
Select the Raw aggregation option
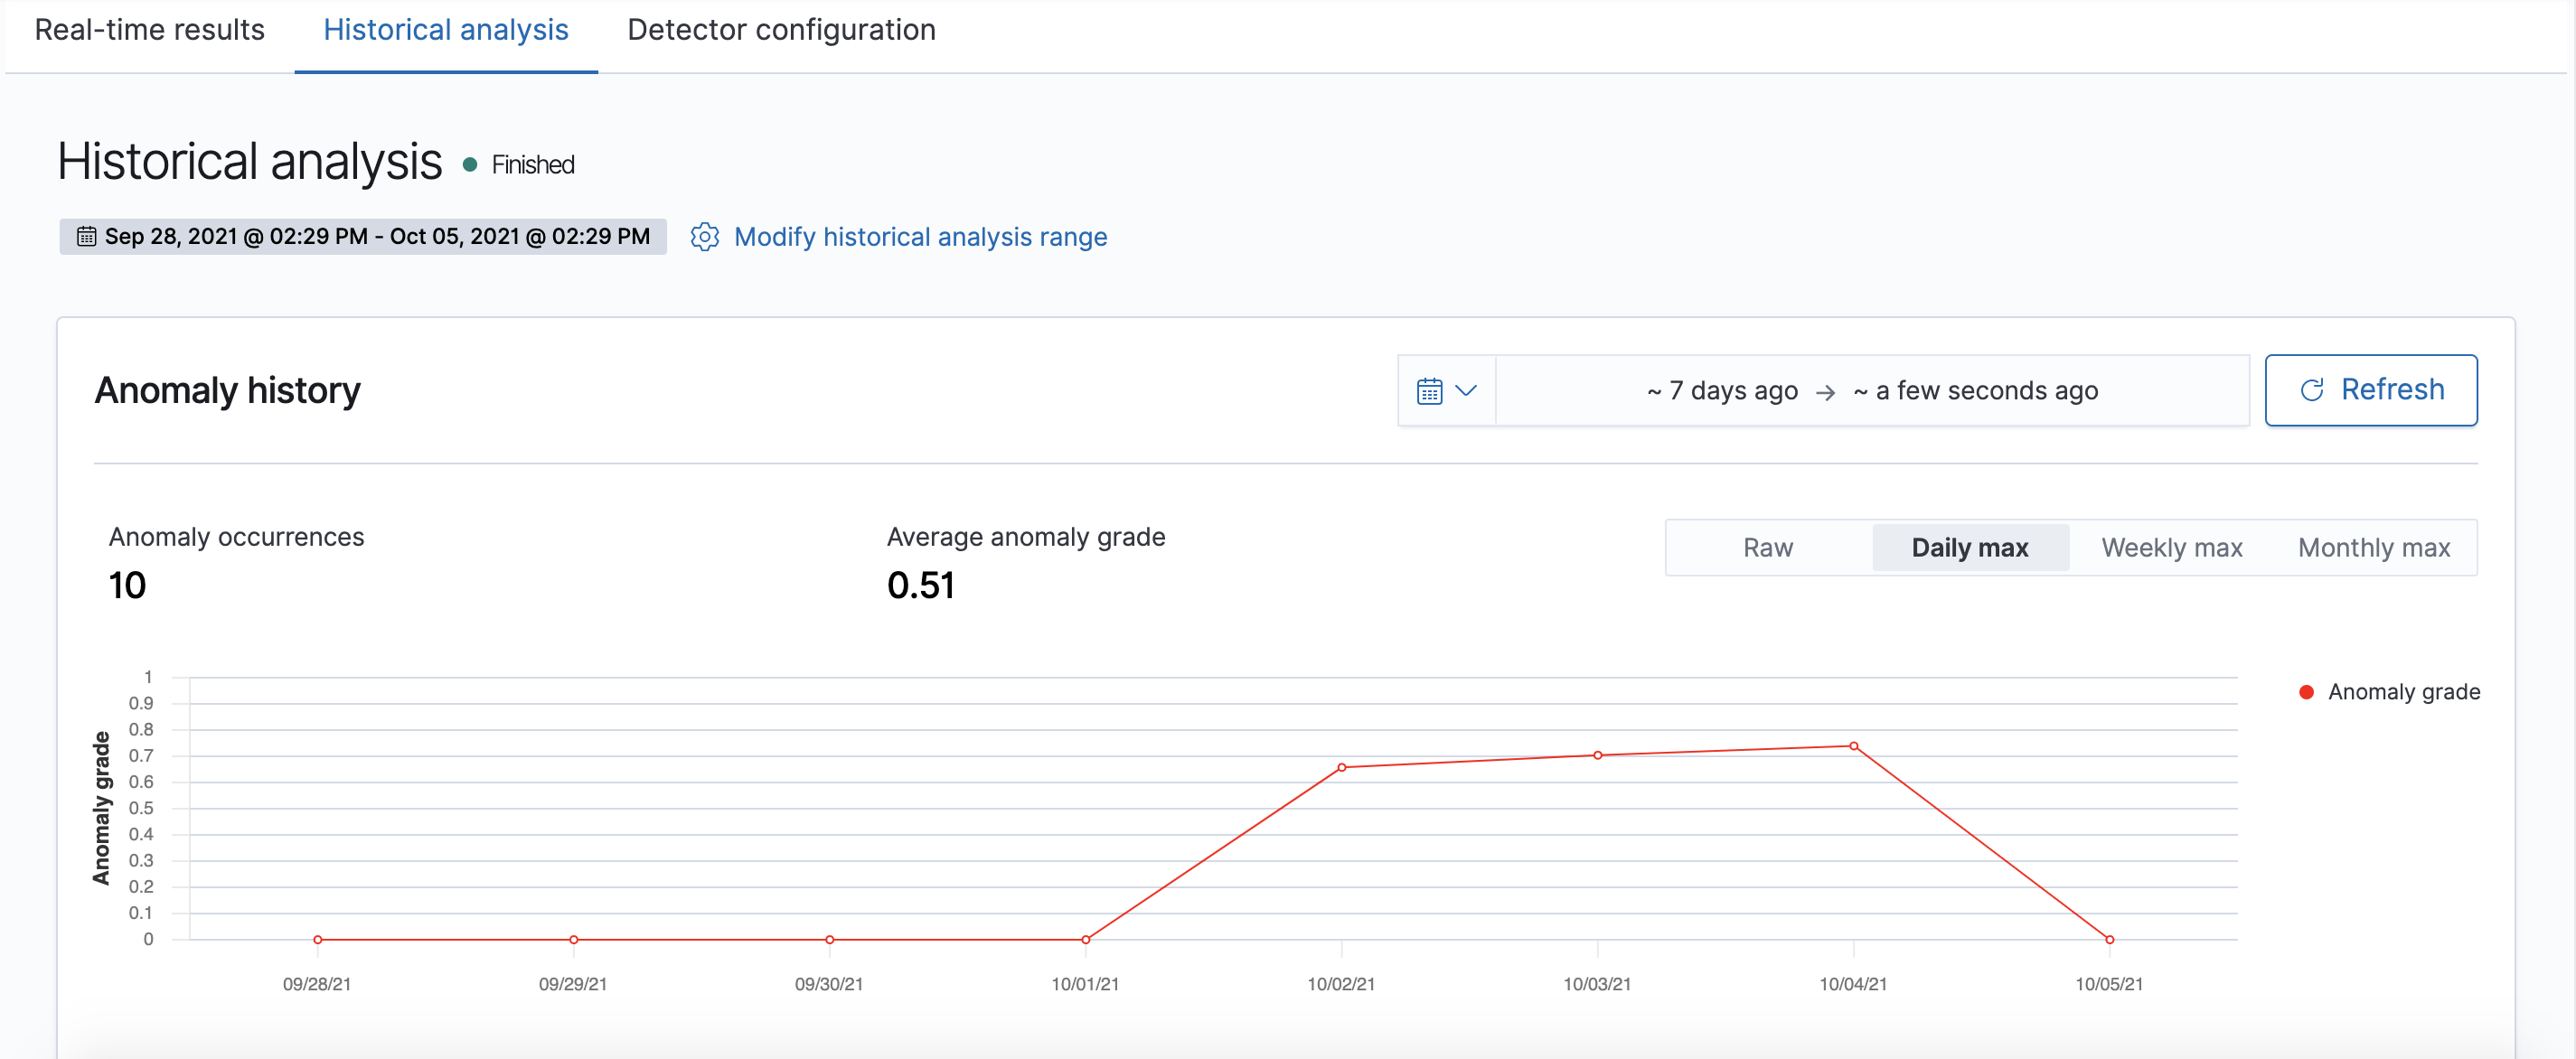(x=1768, y=548)
